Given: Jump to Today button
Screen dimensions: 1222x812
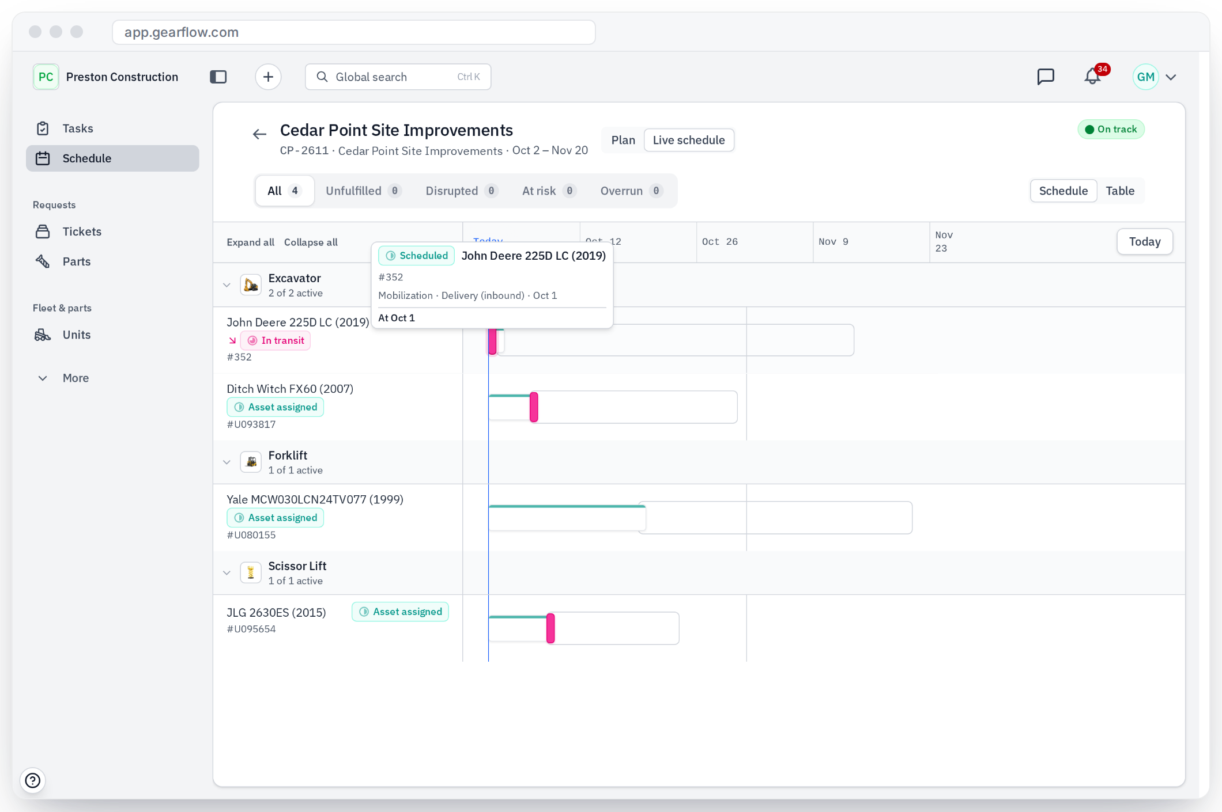Looking at the screenshot, I should [1144, 242].
